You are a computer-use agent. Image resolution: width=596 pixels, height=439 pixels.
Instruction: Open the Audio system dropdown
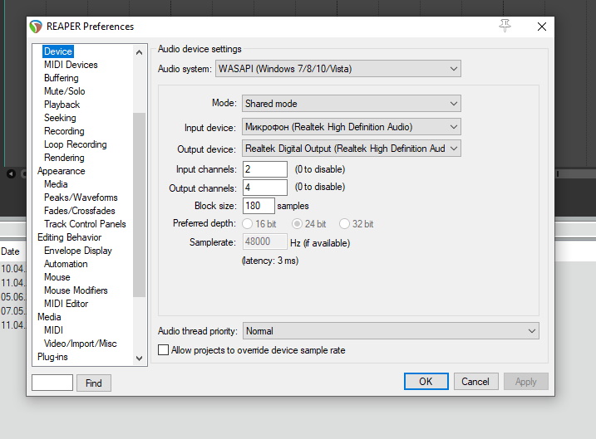tap(338, 69)
